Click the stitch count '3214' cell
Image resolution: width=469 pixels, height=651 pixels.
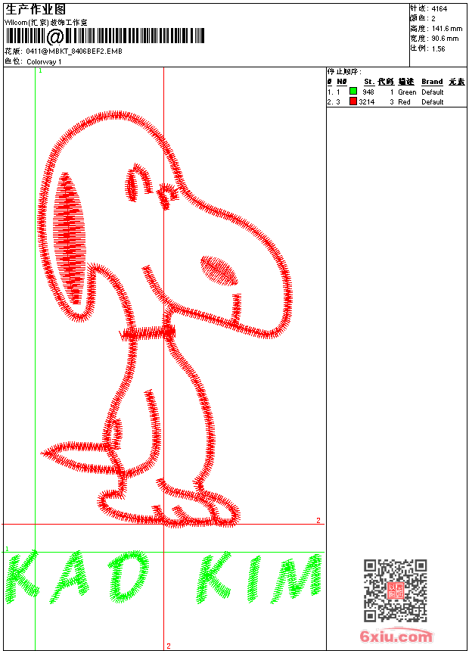click(x=366, y=102)
